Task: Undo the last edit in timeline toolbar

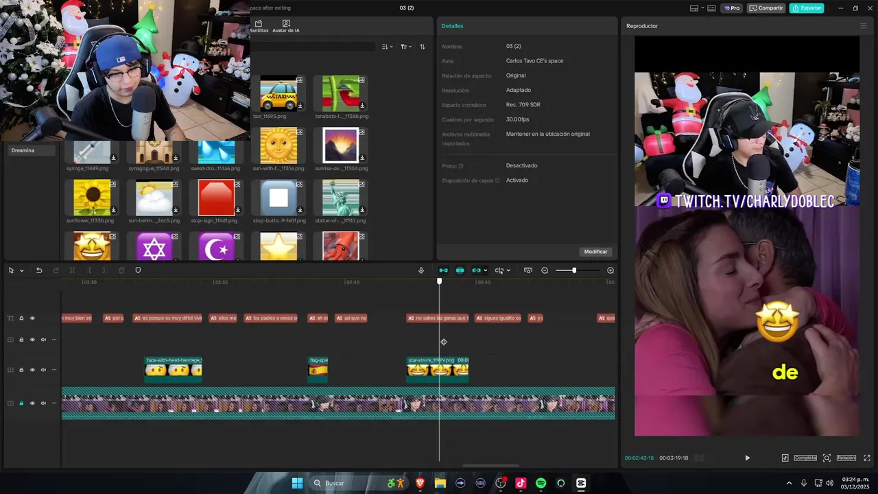Action: tap(39, 270)
